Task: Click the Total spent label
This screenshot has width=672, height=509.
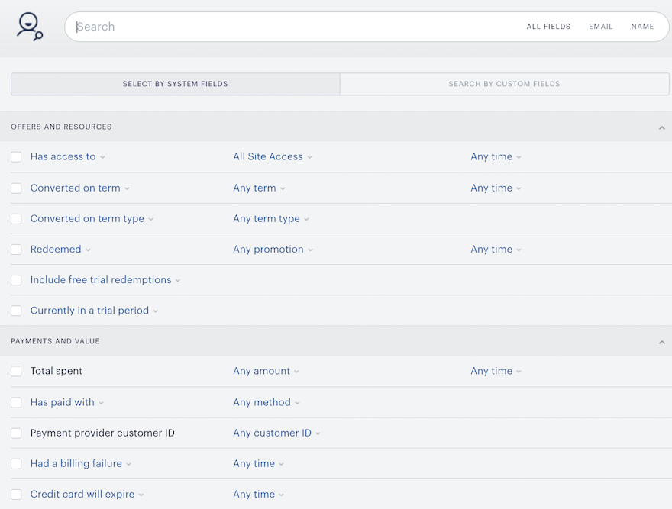Action: pos(57,371)
